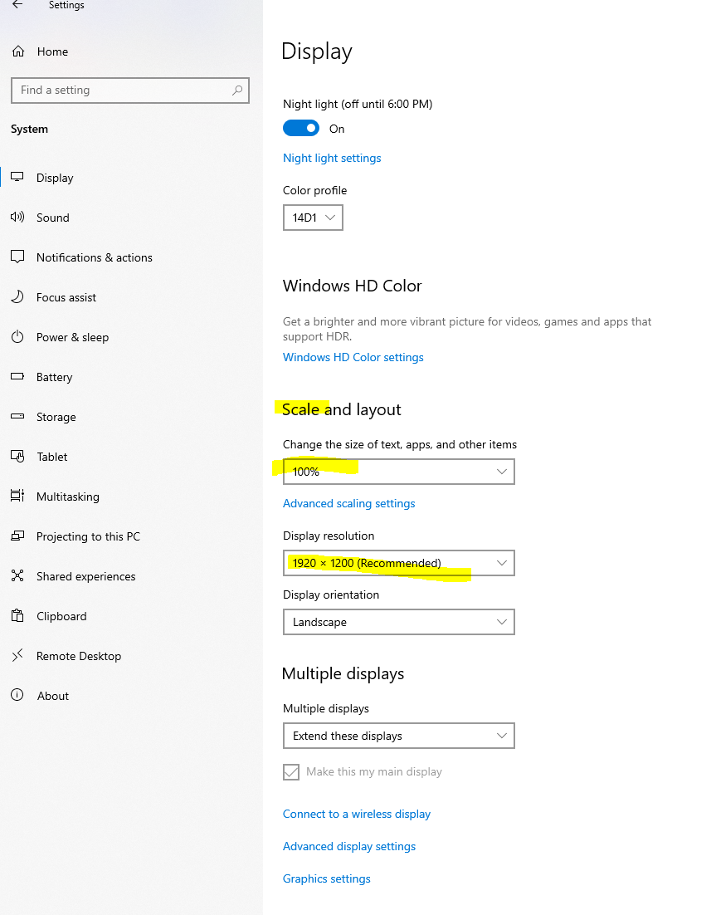Go to Home in sidebar
The width and height of the screenshot is (711, 915).
tap(52, 52)
